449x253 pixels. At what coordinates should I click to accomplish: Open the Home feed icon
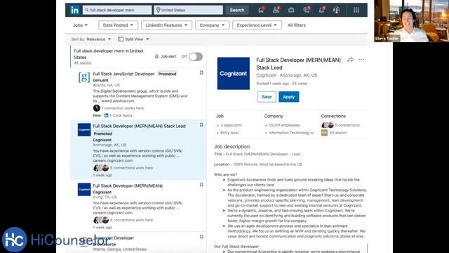pos(261,10)
